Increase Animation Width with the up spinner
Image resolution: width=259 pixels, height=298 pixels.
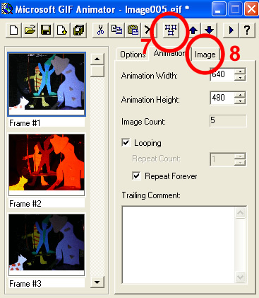pyautogui.click(x=240, y=71)
